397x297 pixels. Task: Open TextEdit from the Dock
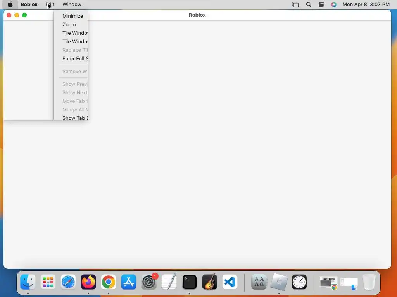click(169, 282)
